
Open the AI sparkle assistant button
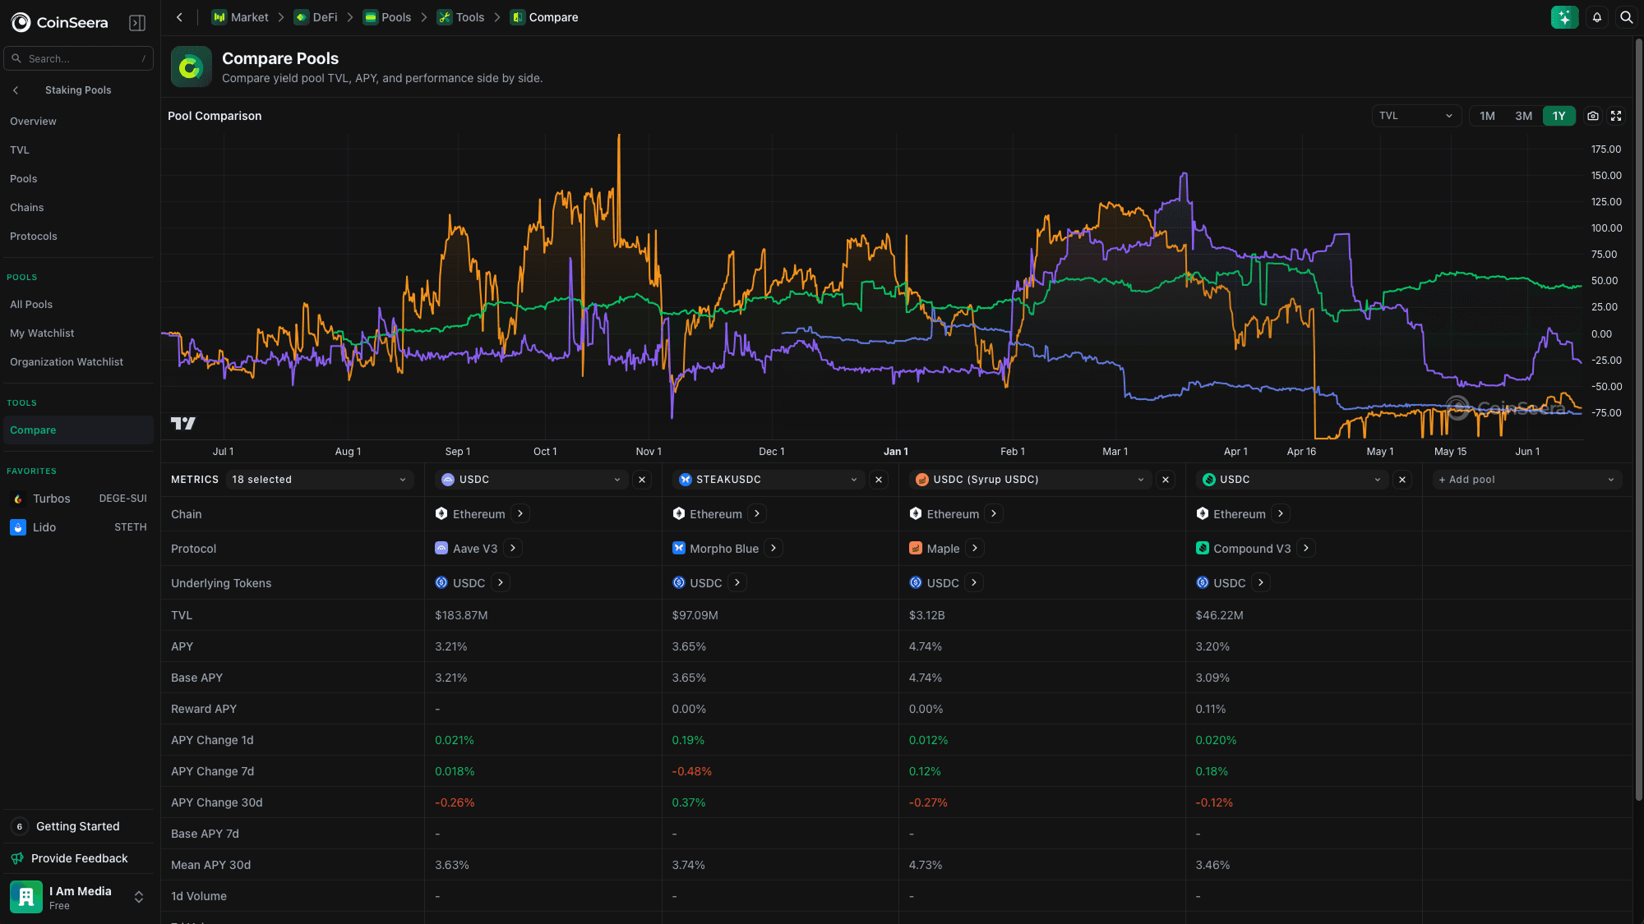tap(1564, 17)
